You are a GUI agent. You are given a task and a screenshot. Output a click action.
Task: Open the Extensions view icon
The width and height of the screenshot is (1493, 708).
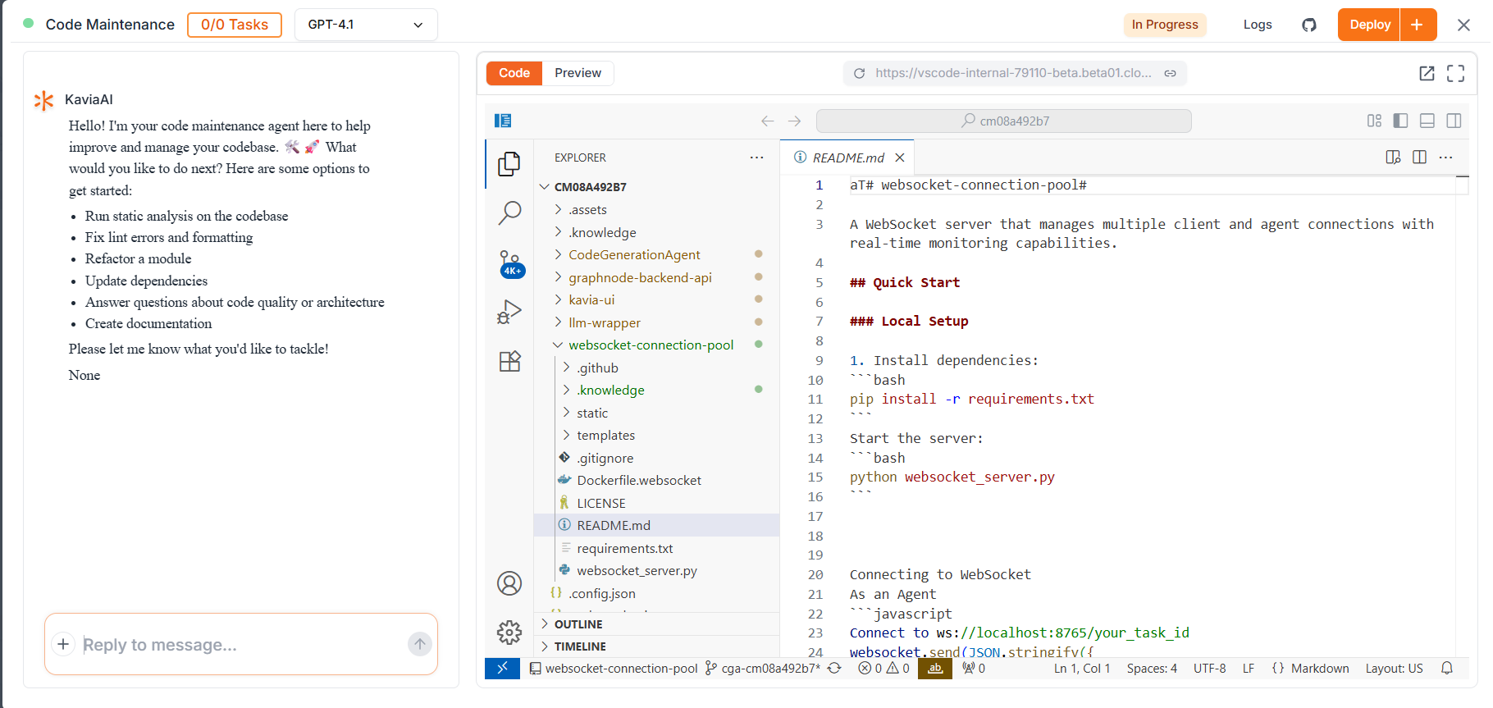[509, 361]
